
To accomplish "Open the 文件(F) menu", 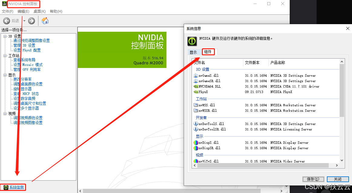I will [7, 11].
